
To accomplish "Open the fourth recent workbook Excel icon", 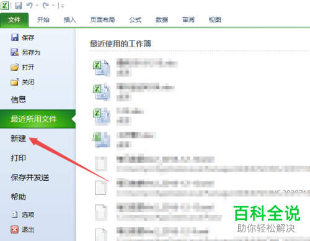I will pos(101,140).
